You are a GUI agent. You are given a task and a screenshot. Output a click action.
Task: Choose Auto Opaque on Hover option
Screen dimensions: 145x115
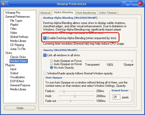tap(51, 64)
